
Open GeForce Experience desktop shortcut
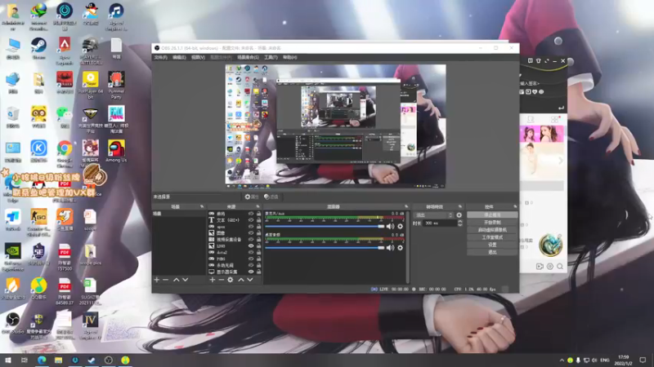tap(12, 257)
